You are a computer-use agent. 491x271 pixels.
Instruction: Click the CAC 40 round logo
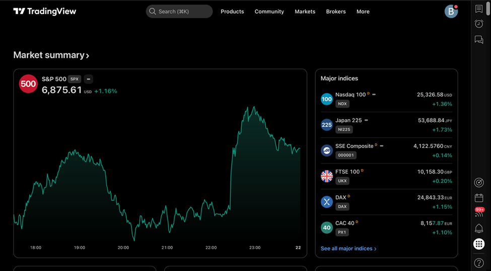[327, 228]
